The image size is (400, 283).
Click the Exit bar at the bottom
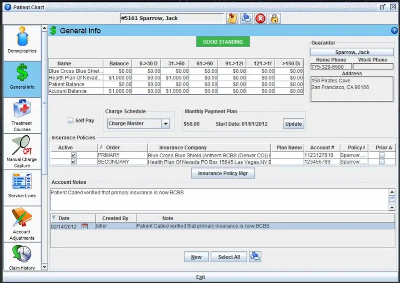pyautogui.click(x=200, y=277)
